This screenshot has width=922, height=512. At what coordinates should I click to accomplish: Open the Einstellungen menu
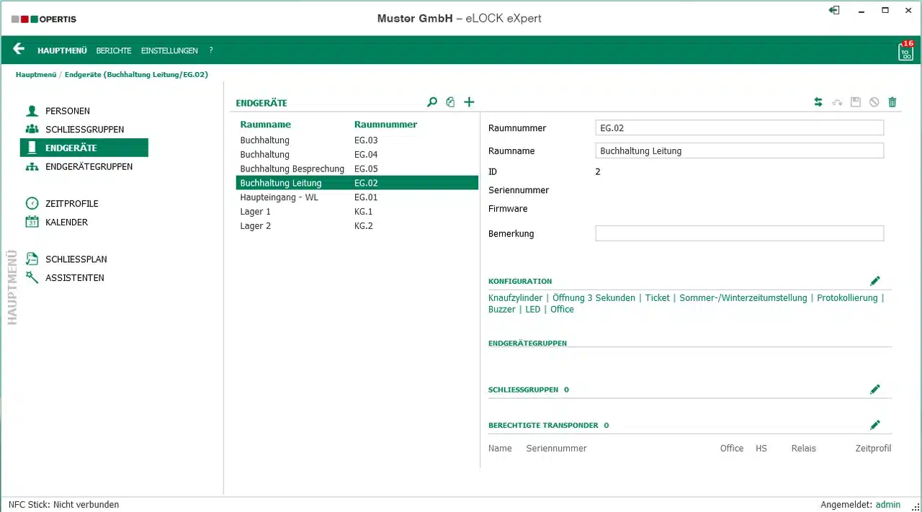[169, 50]
